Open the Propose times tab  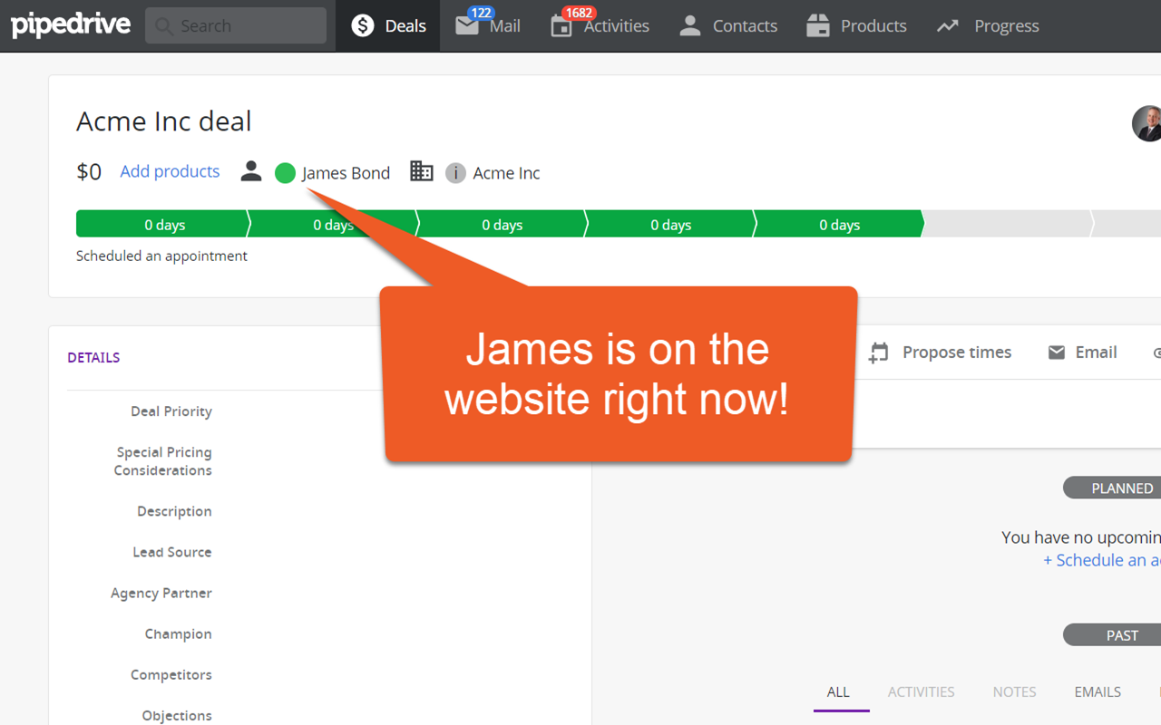(957, 353)
